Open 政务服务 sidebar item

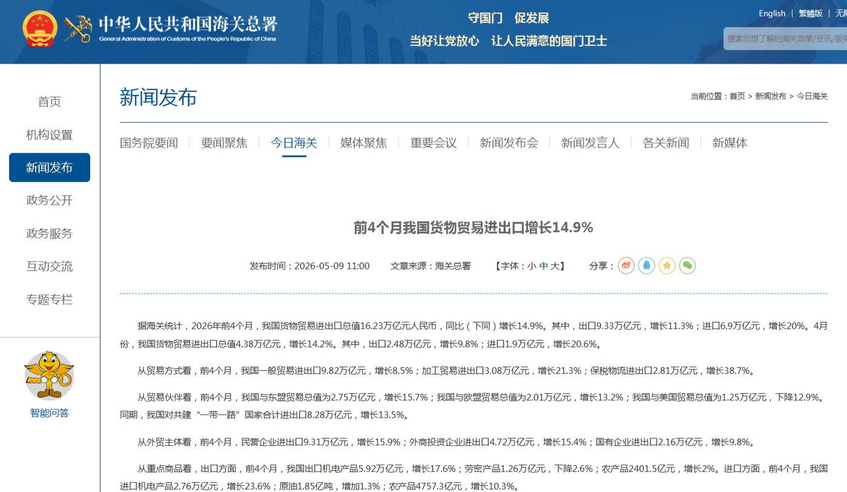(50, 234)
